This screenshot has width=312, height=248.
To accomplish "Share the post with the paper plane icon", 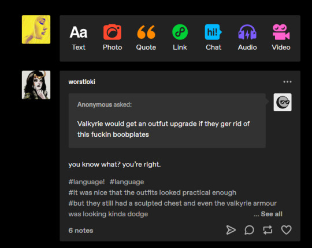I will 231,230.
